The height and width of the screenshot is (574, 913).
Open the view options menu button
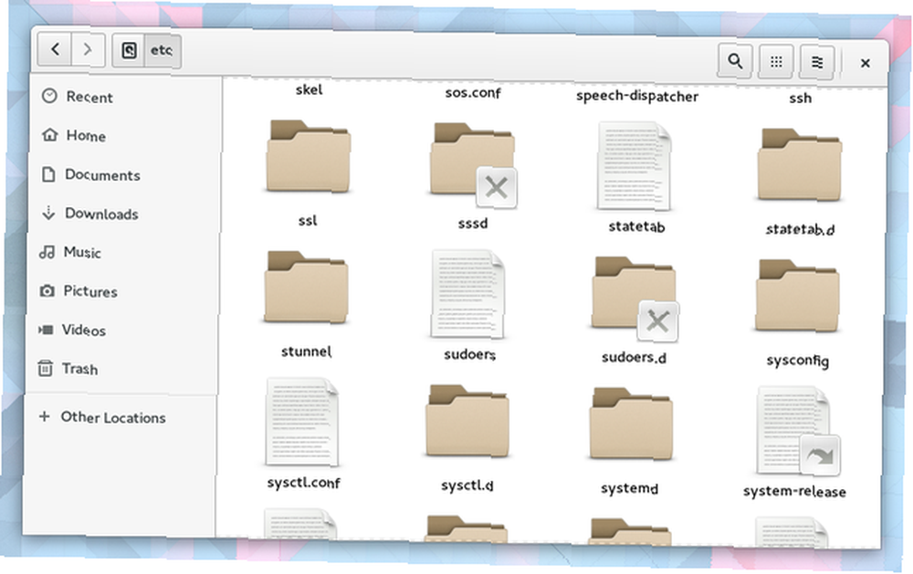(x=817, y=62)
